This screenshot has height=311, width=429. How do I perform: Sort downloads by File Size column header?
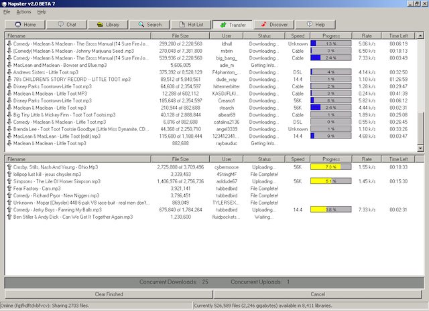coord(180,35)
